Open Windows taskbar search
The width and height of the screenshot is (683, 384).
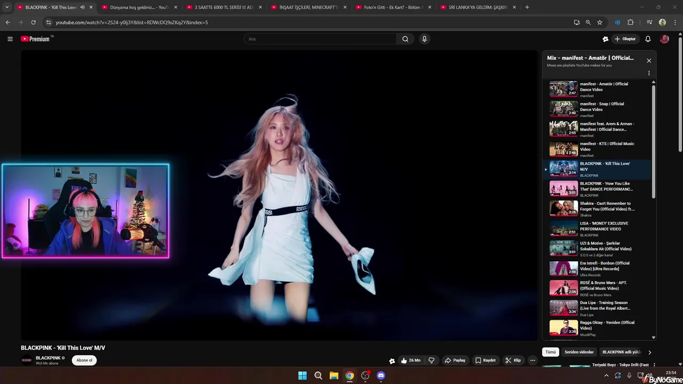tap(318, 375)
